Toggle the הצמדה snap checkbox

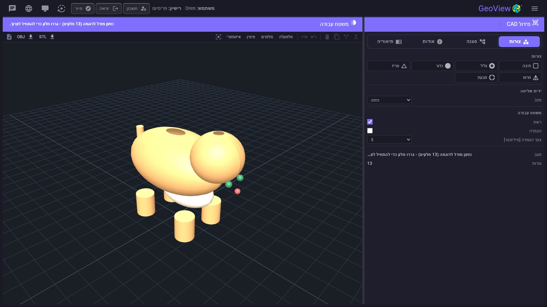(370, 131)
